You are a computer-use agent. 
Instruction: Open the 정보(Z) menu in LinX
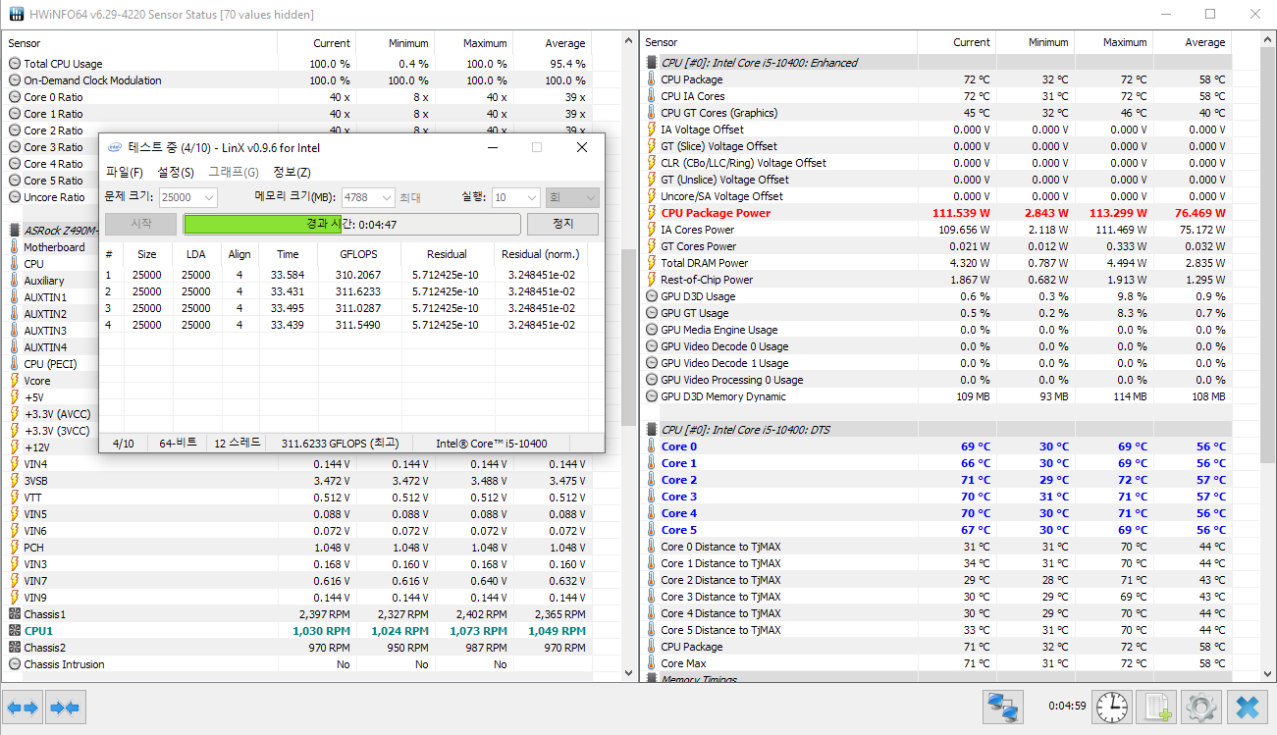click(x=292, y=172)
